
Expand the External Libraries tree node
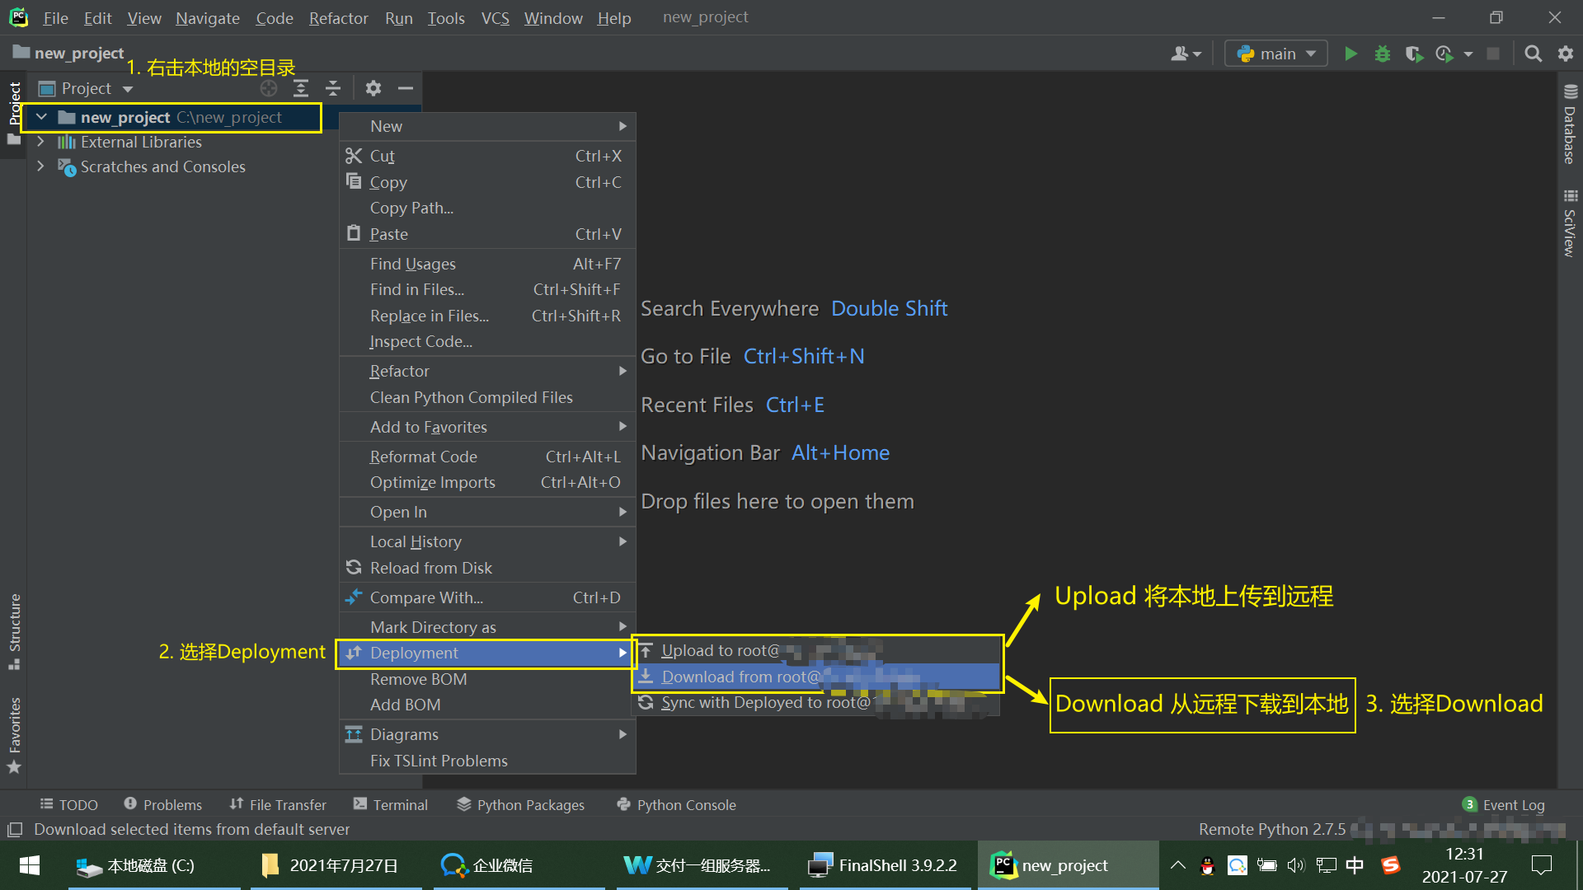click(40, 142)
